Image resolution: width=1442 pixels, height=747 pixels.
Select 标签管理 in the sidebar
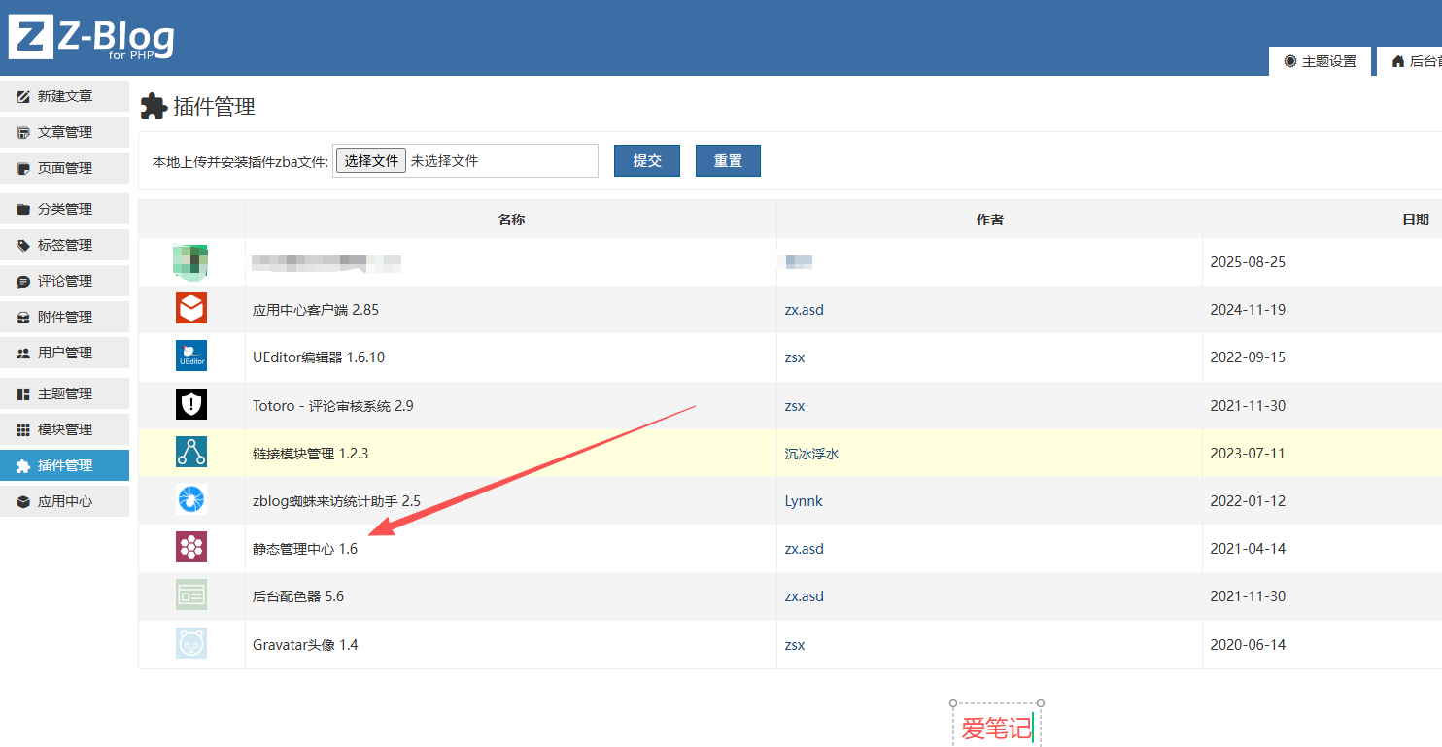click(64, 245)
